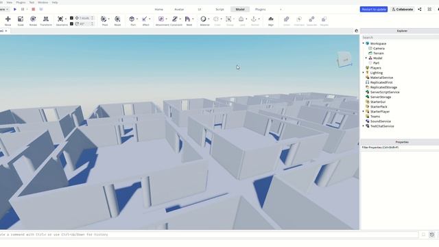The width and height of the screenshot is (439, 247).
Task: Switch to the UI ribbon tab
Action: pos(200,9)
